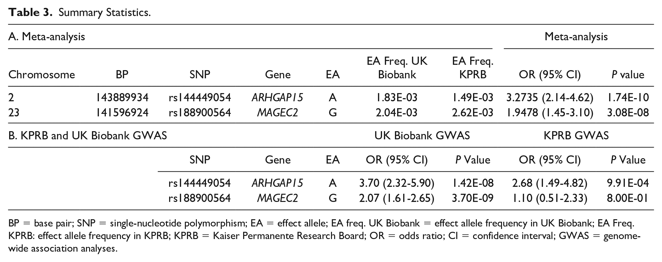This screenshot has height=262, width=662.
Task: Click odds ratio 1.9478 (1.45-3.10)
Action: pyautogui.click(x=550, y=112)
